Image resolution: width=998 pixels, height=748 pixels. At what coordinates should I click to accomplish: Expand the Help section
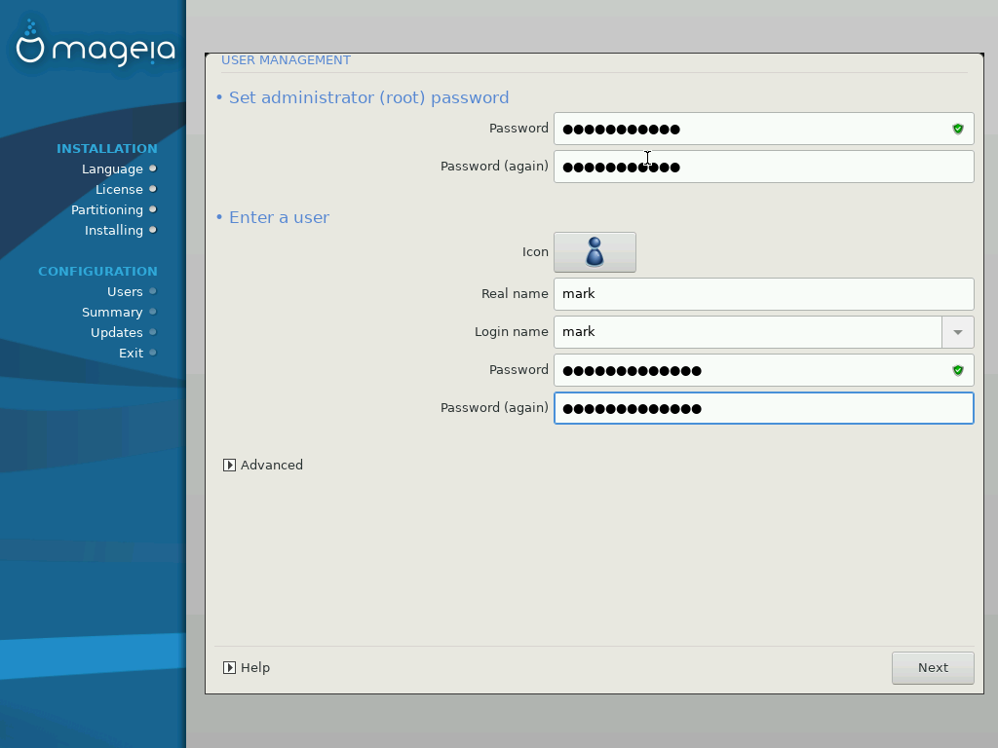[230, 668]
